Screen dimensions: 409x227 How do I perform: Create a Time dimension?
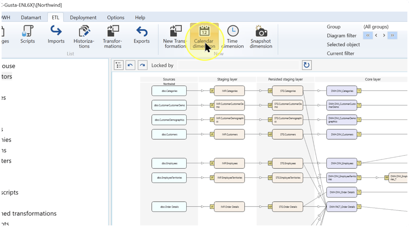(232, 37)
